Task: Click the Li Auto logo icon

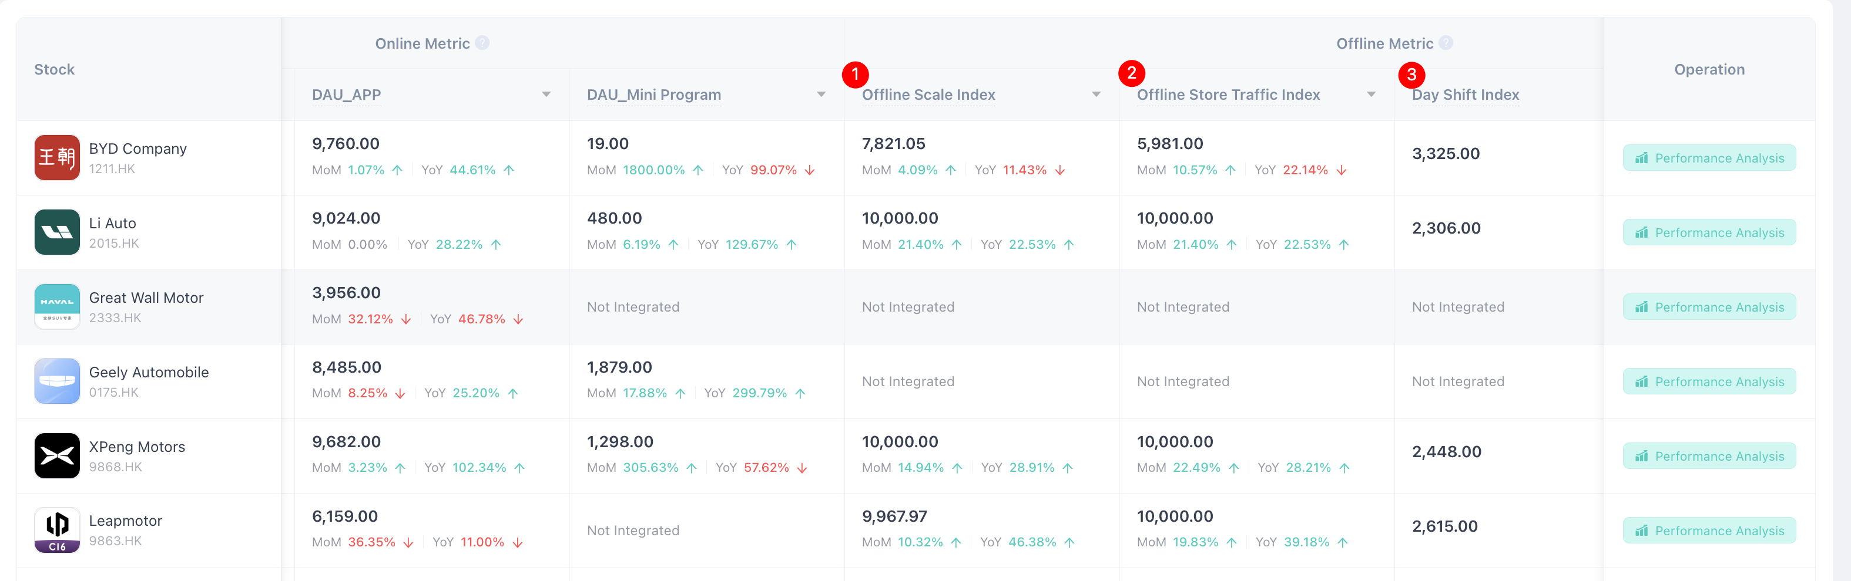Action: (x=57, y=232)
